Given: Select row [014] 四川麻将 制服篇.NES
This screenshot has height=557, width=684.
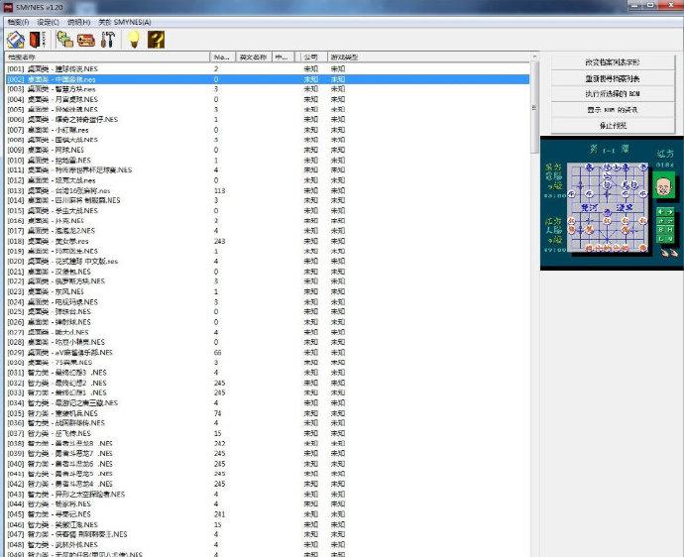Looking at the screenshot, I should [x=268, y=200].
